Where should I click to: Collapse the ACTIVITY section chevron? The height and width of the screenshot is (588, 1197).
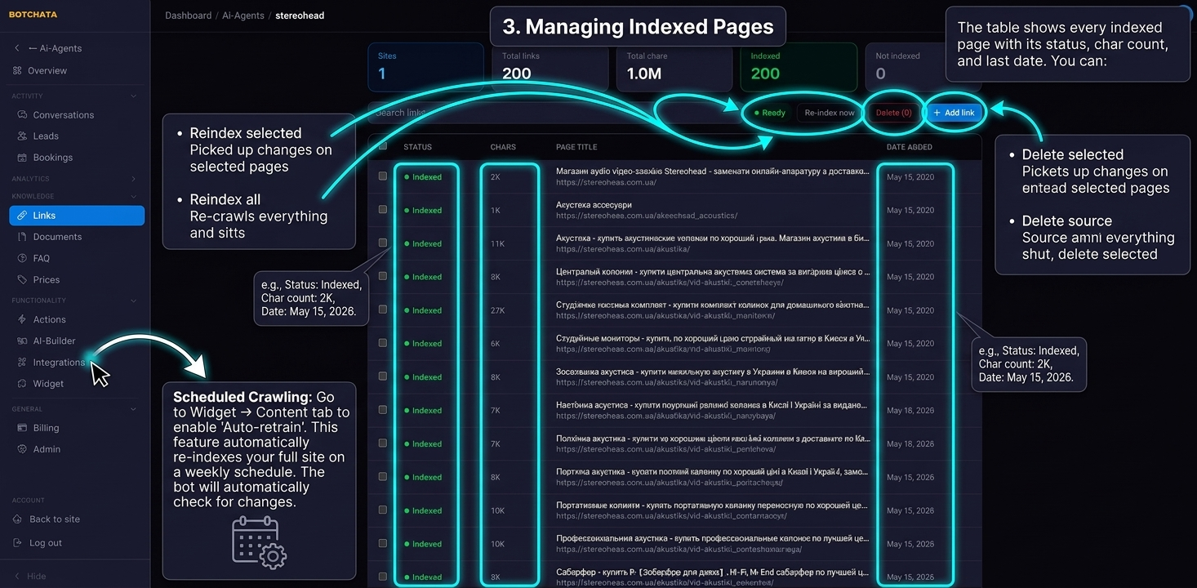[x=134, y=96]
